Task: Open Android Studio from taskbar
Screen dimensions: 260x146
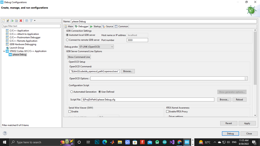Action: 157,142
